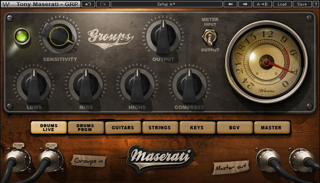Open the Save preset menu
The height and width of the screenshot is (183, 320).
coord(302,4)
